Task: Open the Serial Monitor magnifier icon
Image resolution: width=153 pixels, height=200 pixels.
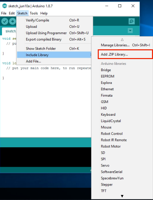Action: pyautogui.click(x=132, y=21)
